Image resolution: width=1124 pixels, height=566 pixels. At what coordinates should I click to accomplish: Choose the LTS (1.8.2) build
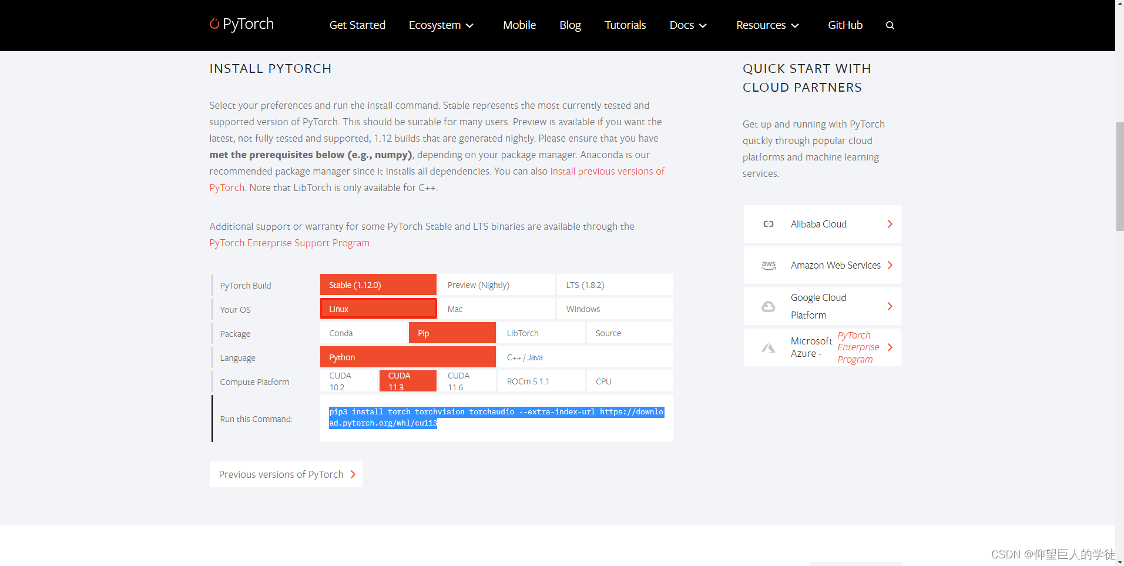click(615, 284)
